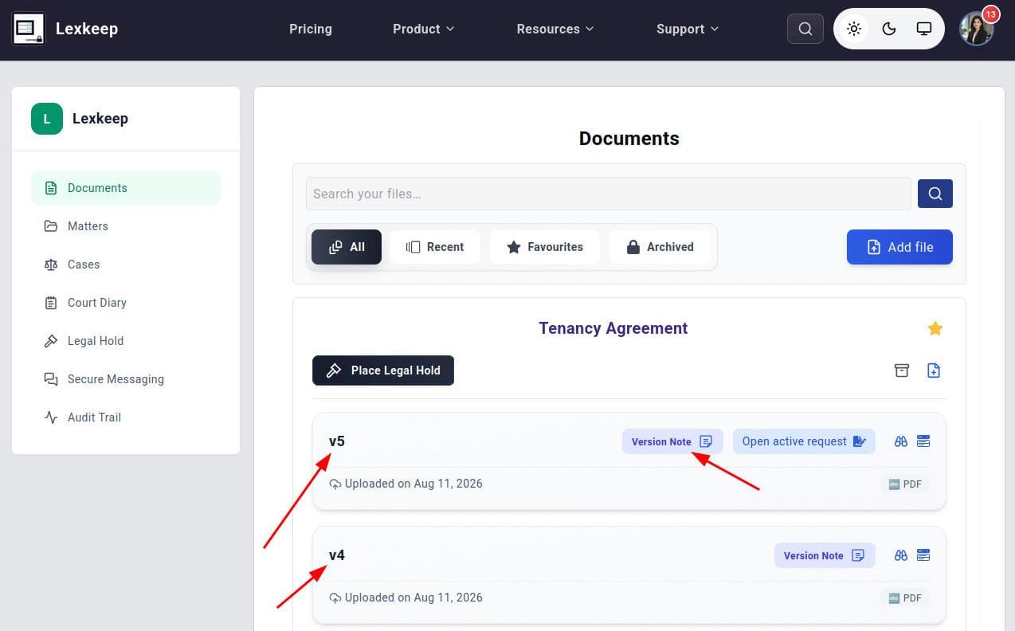Open the Cases section
This screenshot has width=1015, height=631.
(x=126, y=265)
